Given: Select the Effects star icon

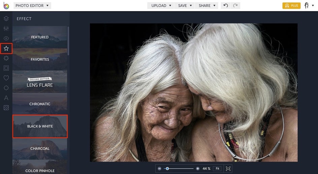Looking at the screenshot, I should pos(6,48).
